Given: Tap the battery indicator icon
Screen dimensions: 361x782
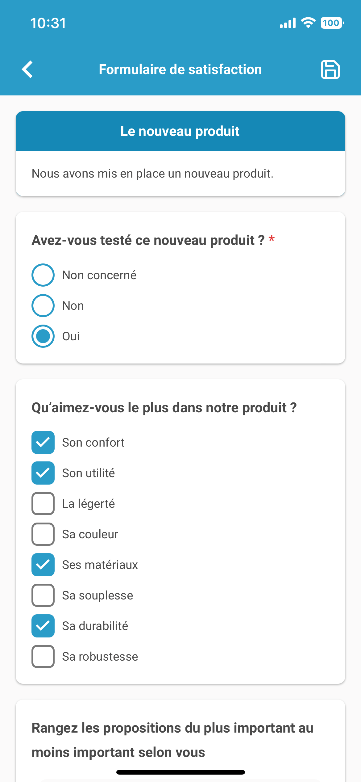Looking at the screenshot, I should point(332,23).
